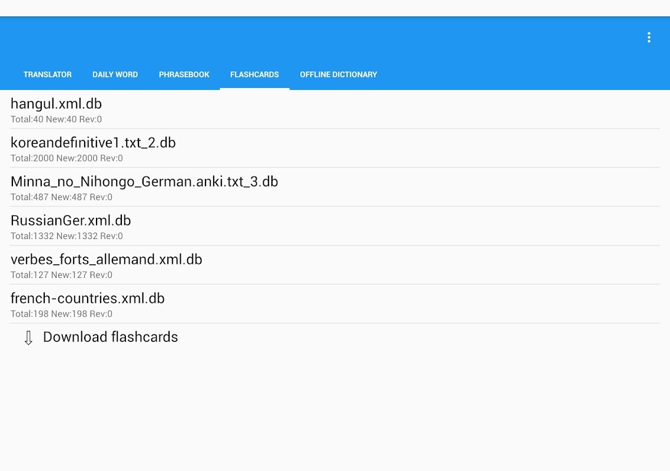Tap the Total:127 New:127 stats line
This screenshot has height=471, width=670.
(62, 275)
